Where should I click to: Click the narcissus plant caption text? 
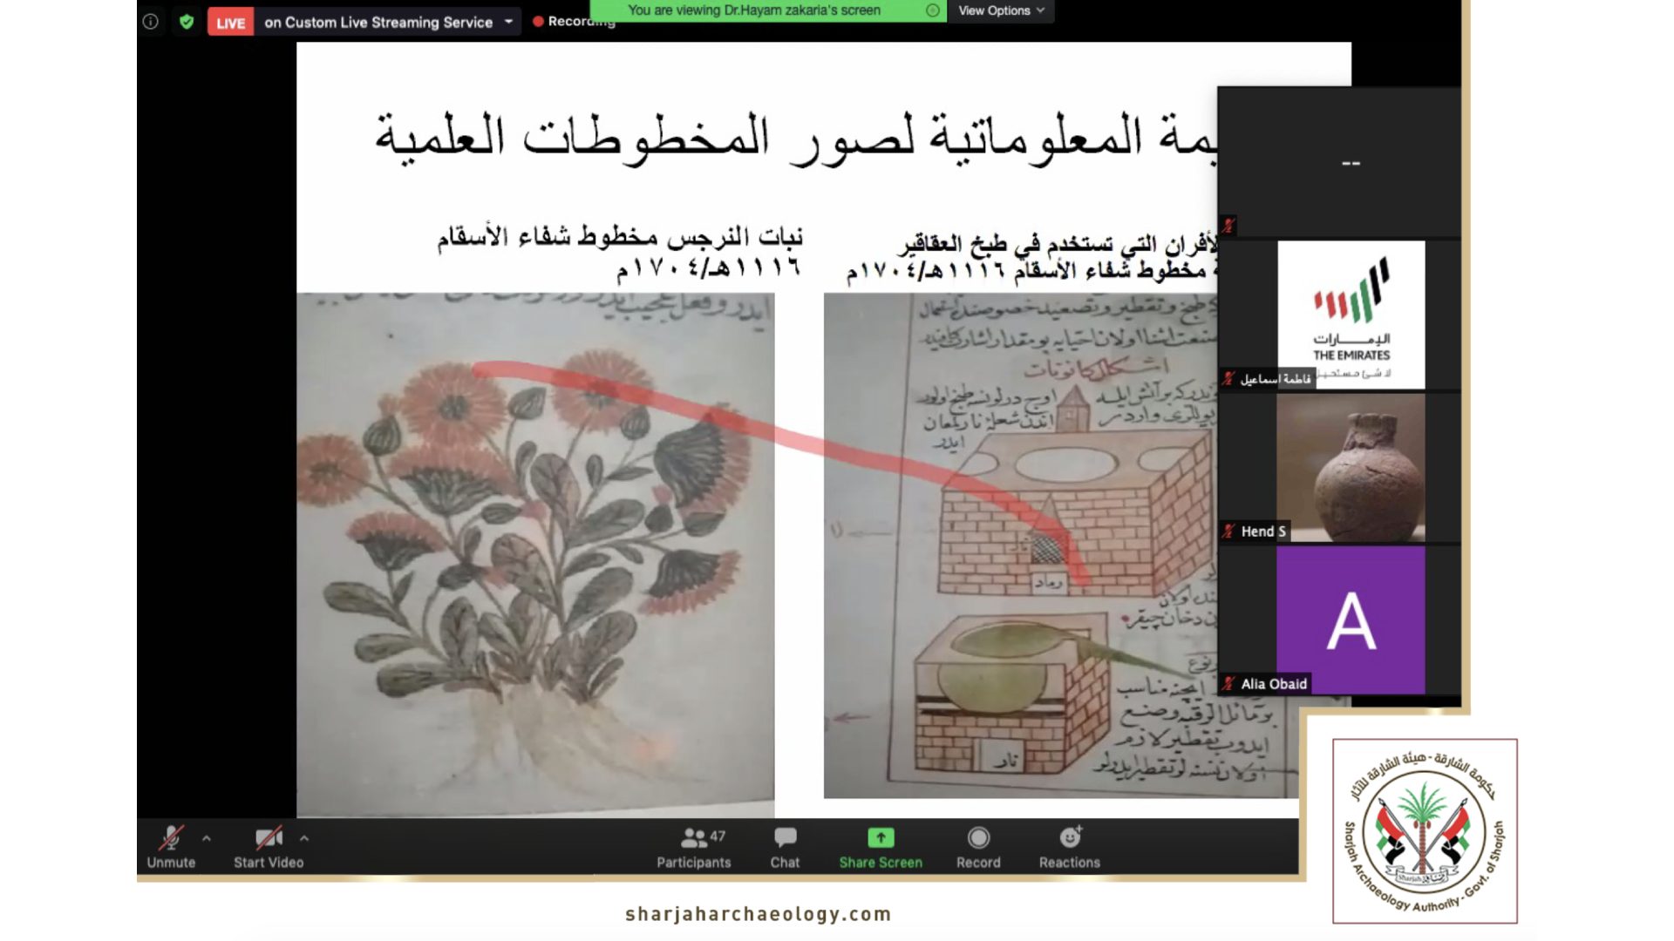tap(620, 253)
